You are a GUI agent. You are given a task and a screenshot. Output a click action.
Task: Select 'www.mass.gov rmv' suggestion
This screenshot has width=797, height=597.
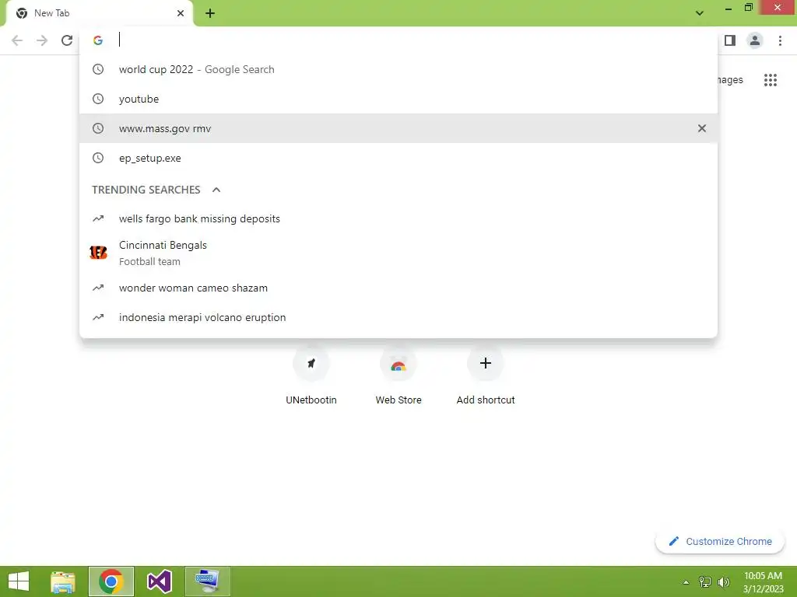pos(398,128)
